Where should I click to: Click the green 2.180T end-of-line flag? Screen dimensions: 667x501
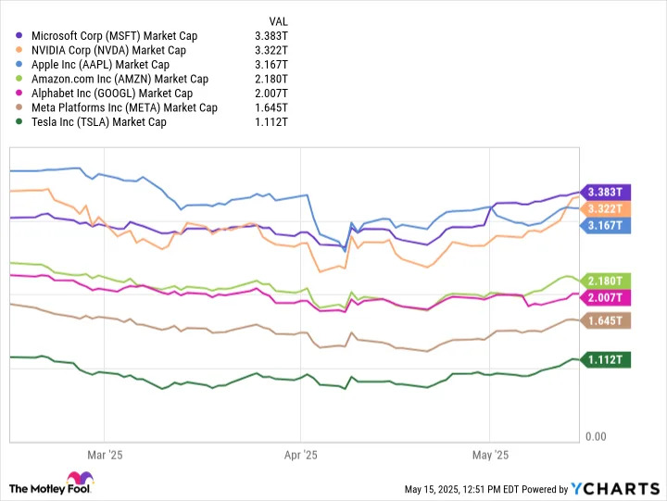pos(605,281)
